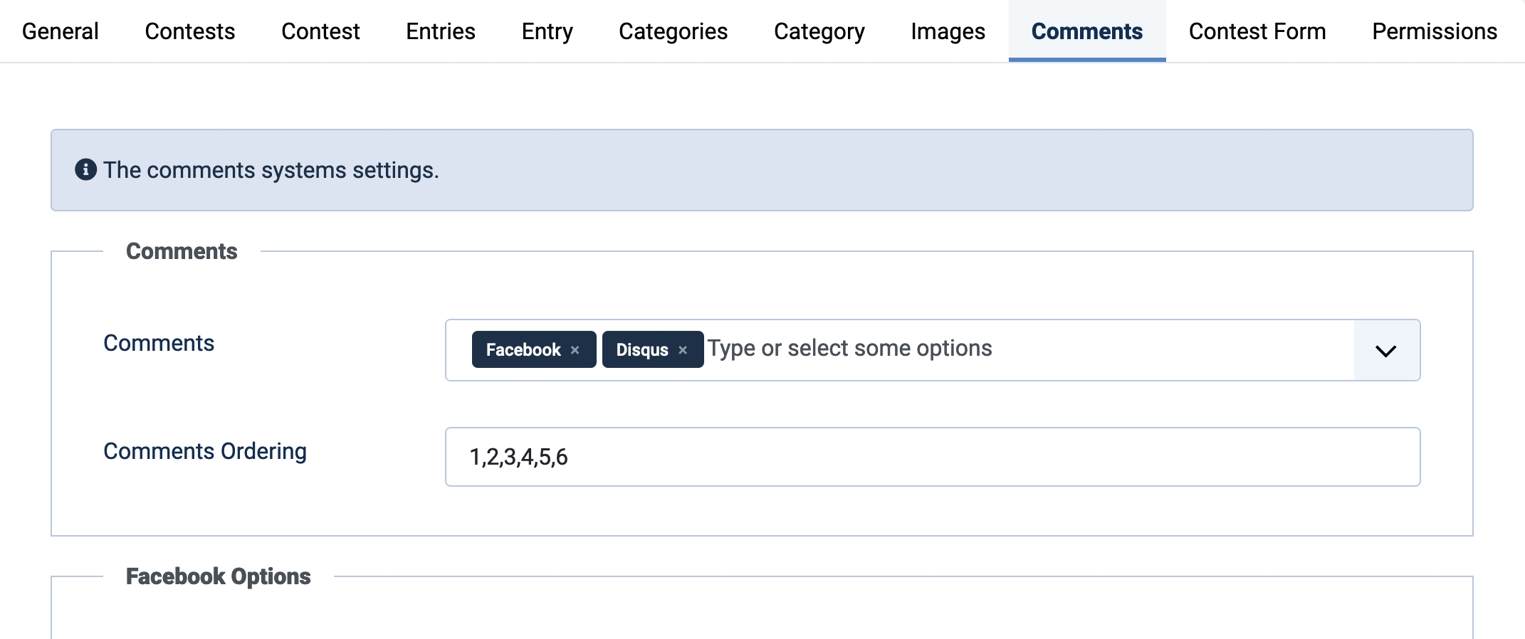The image size is (1525, 639).
Task: Remove the Disqus tag from Comments
Action: (x=683, y=350)
